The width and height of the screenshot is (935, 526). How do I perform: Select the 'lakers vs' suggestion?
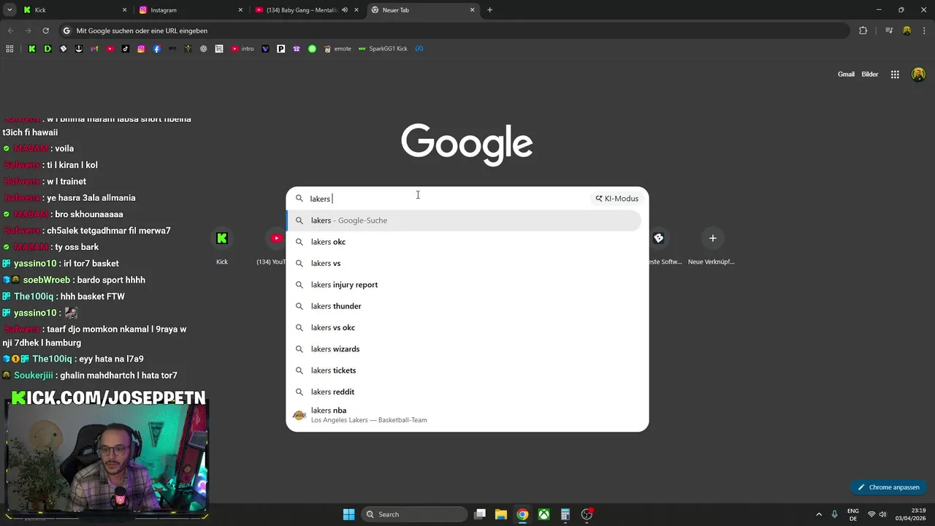coord(464,263)
